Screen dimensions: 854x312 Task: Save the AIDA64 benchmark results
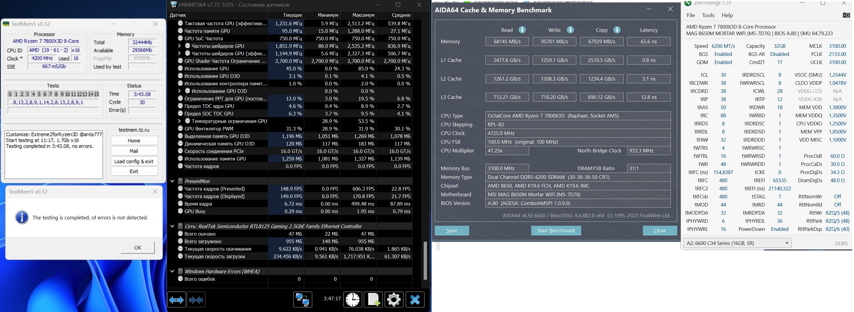[452, 231]
